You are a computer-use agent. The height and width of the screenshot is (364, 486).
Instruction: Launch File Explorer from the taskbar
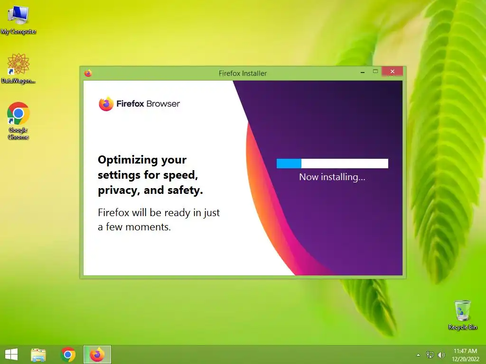(x=38, y=355)
